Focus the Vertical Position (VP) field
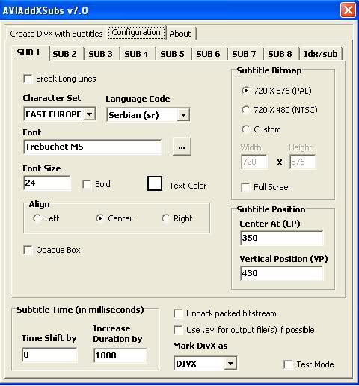The width and height of the screenshot is (359, 386). (282, 273)
